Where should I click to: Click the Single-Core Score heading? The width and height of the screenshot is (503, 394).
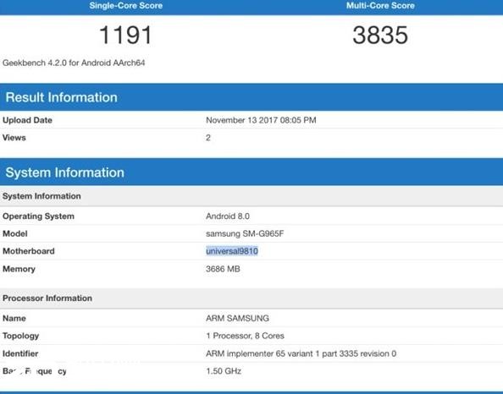(x=125, y=5)
